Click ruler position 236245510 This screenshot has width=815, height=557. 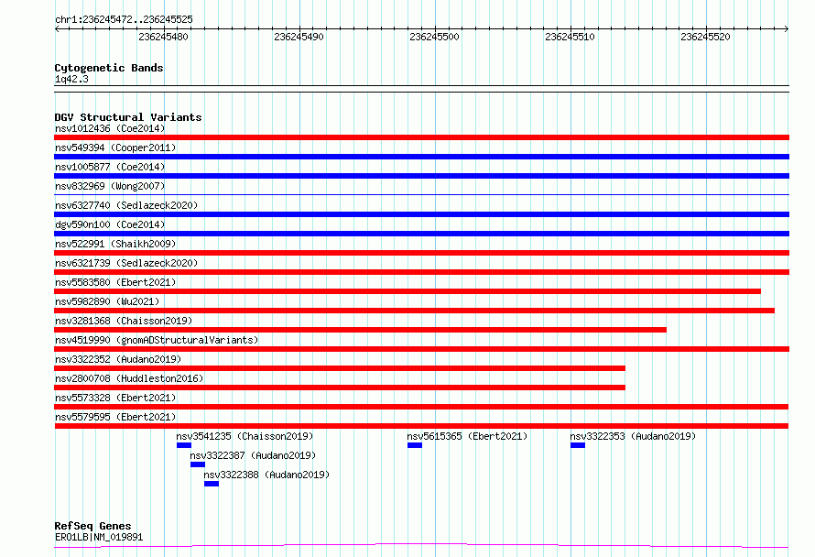[x=570, y=37]
